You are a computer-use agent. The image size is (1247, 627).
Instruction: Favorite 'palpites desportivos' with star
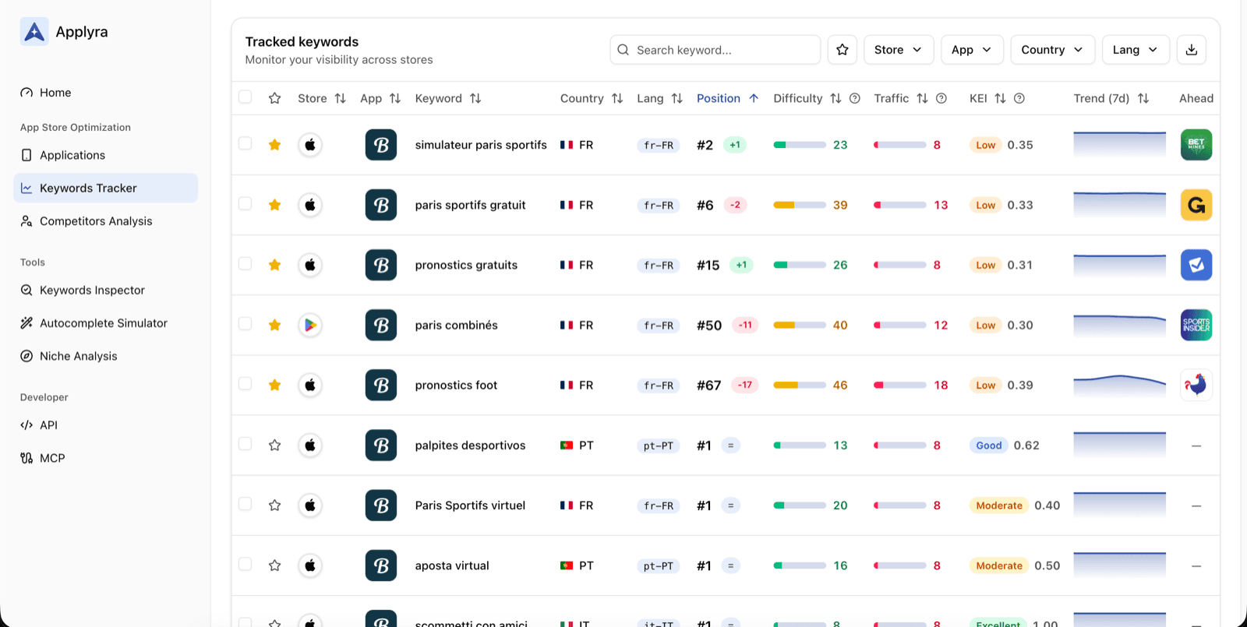coord(274,446)
